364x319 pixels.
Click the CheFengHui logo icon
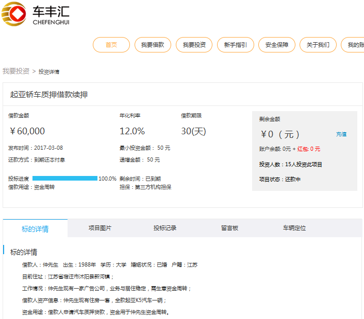[14, 14]
